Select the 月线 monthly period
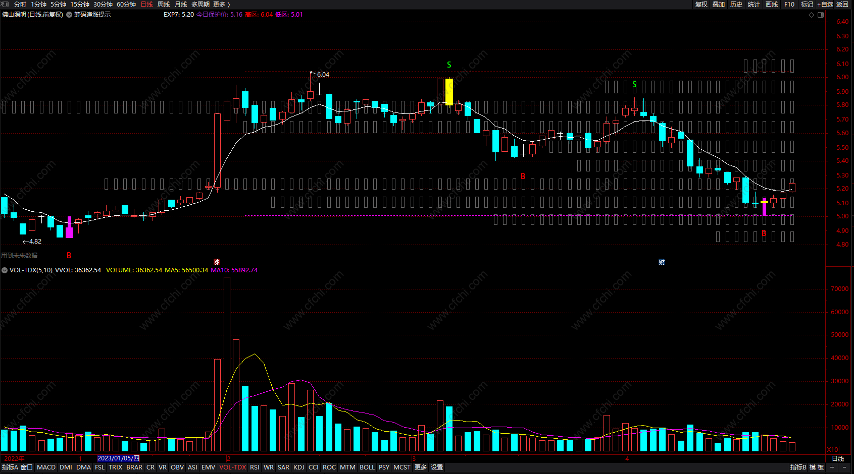This screenshot has height=474, width=854. tap(181, 4)
